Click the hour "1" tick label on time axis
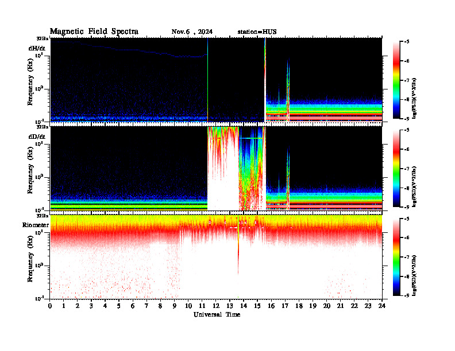Image resolution: width=455 pixels, height=351 pixels. [64, 306]
